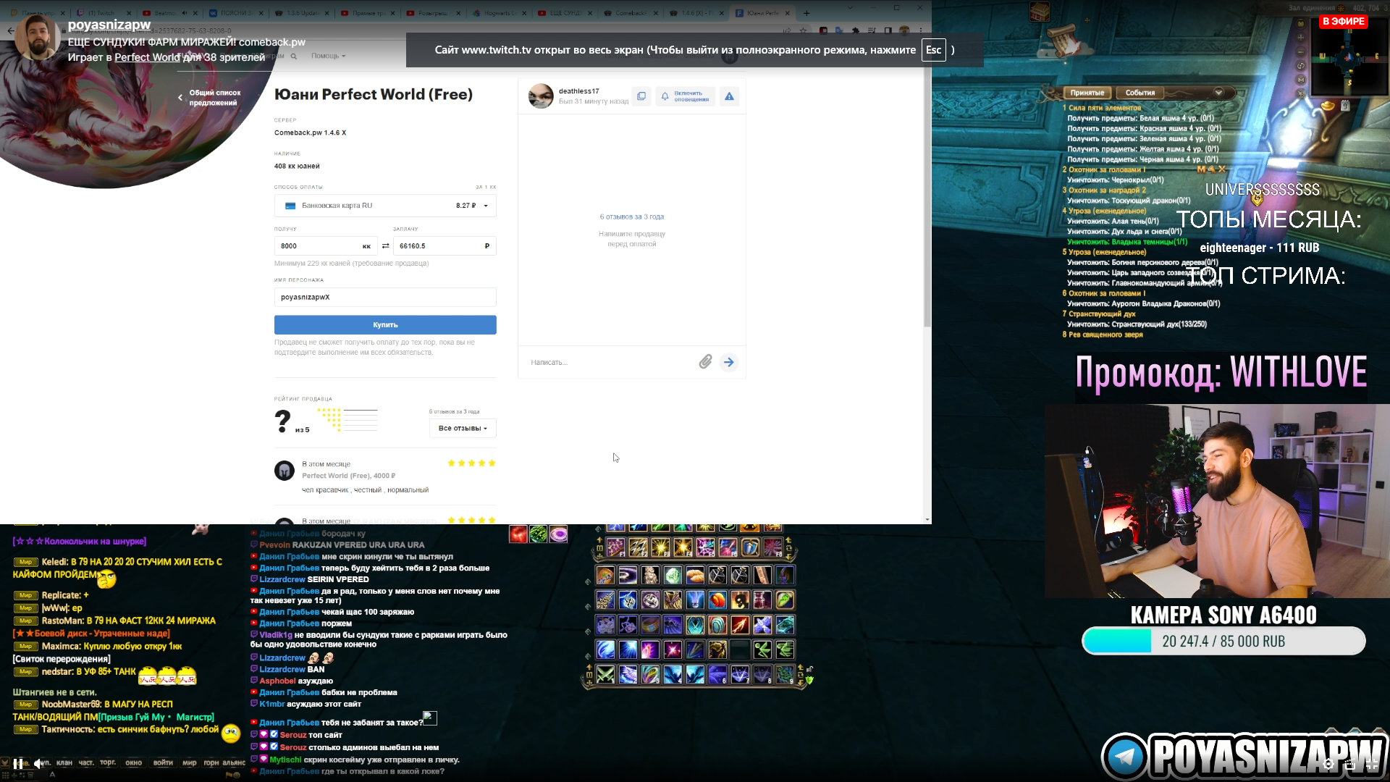Select the торг. chat channel tab
This screenshot has width=1390, height=782.
click(109, 762)
